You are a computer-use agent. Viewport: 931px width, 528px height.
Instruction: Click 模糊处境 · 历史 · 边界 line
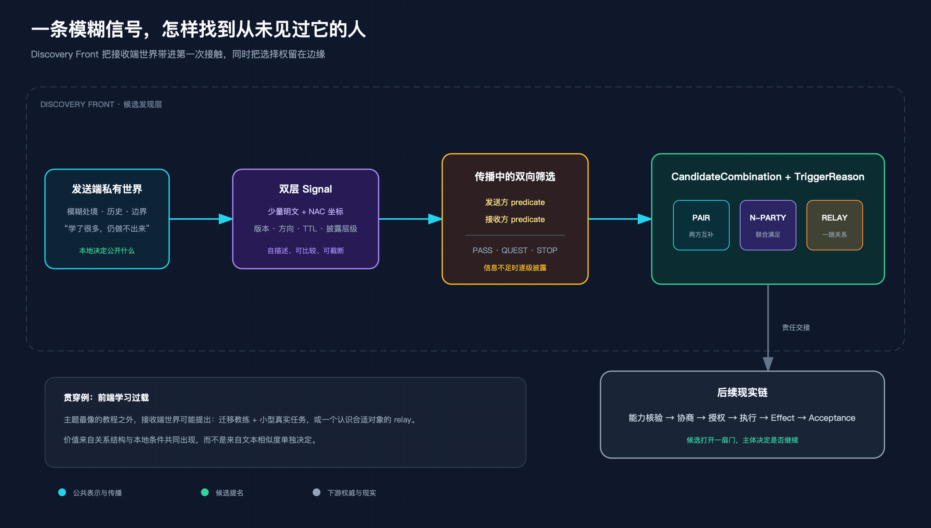click(x=107, y=212)
